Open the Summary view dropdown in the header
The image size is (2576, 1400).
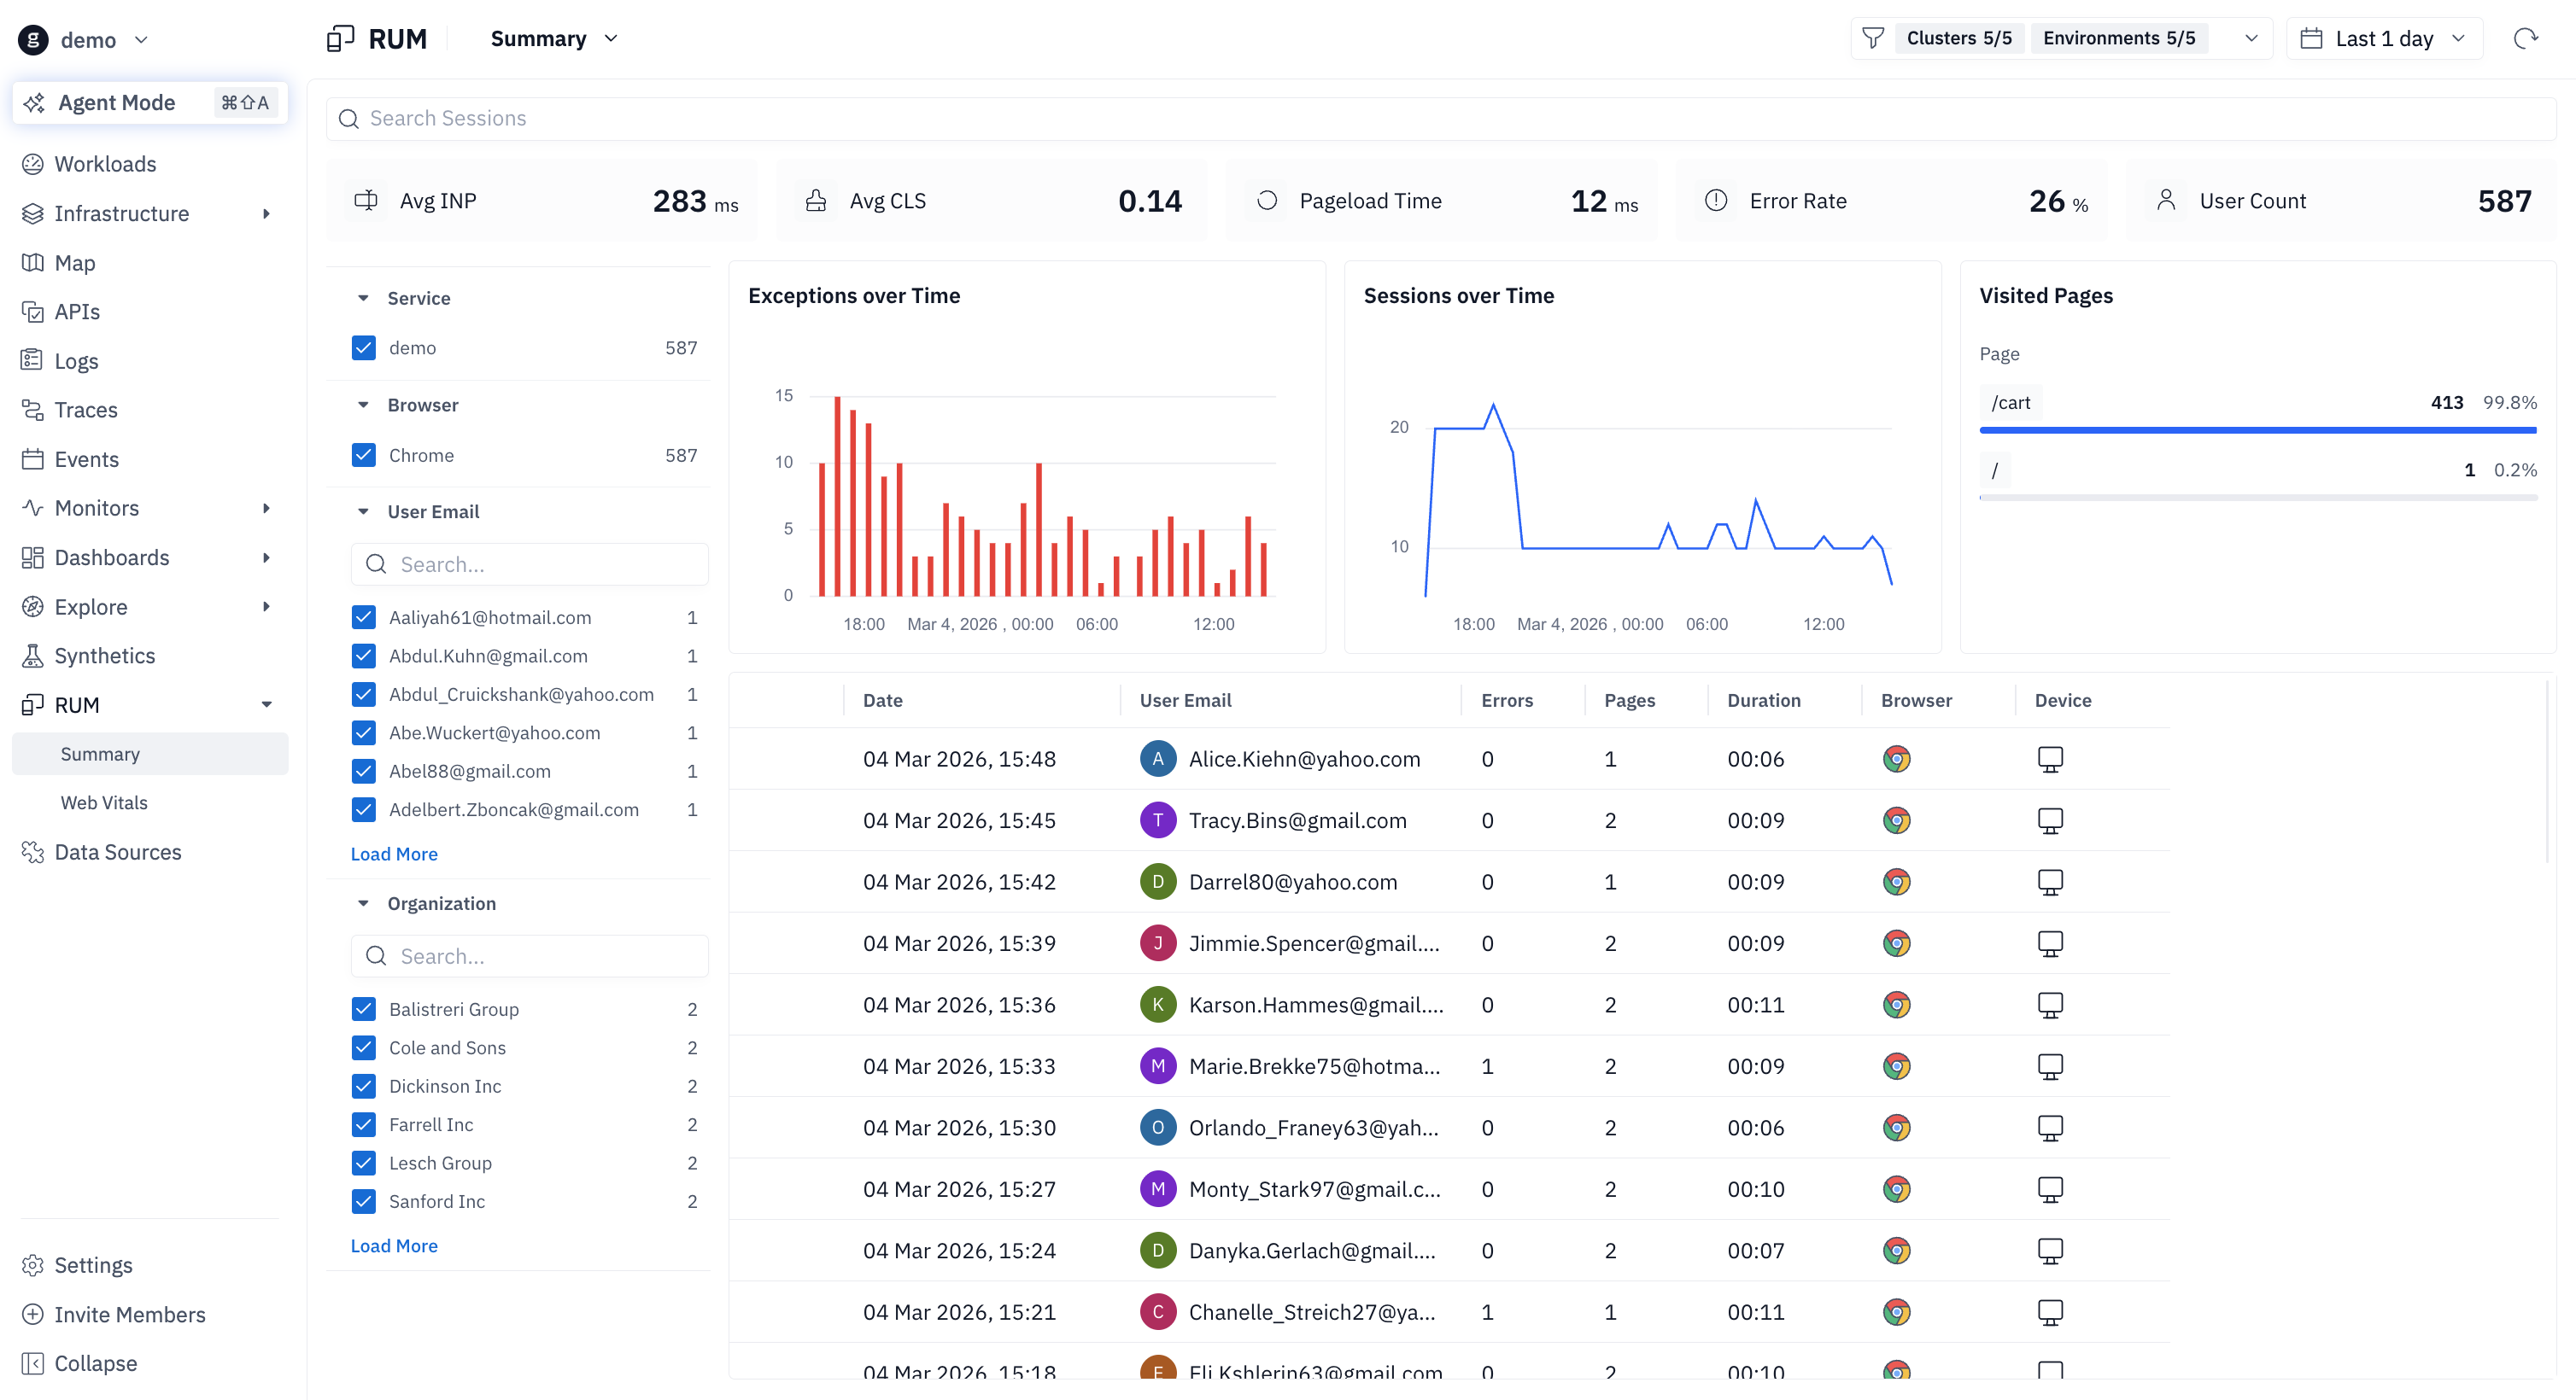click(x=554, y=38)
